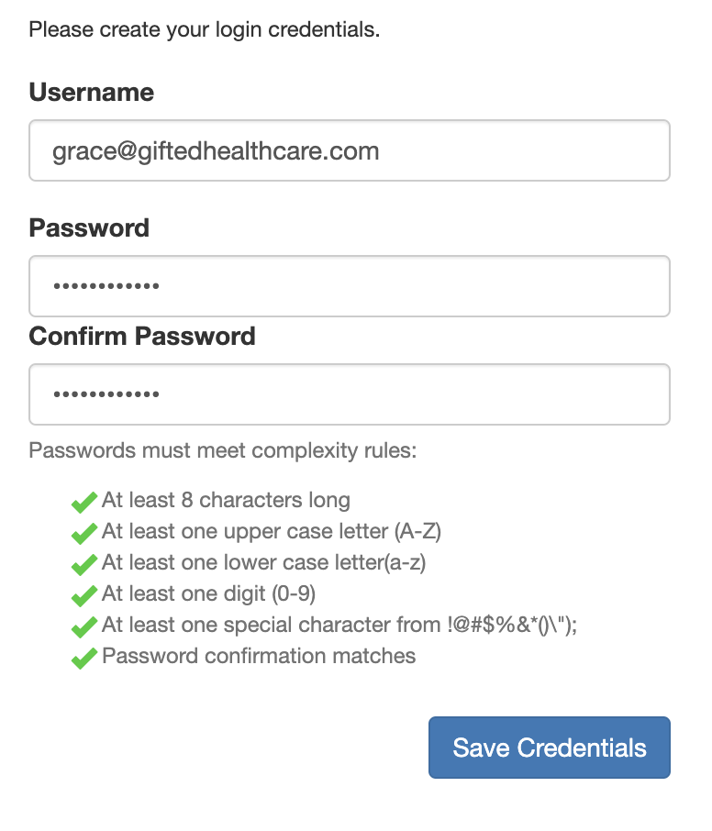Click the green checkmark beside the 8 characters rule
This screenshot has height=831, width=712.
pos(84,502)
